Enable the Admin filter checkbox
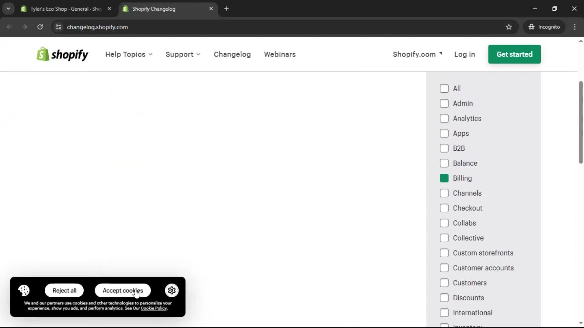584x328 pixels. 444,103
